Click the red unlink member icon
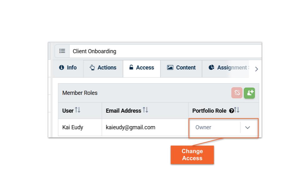Image resolution: width=300 pixels, height=169 pixels. point(237,93)
